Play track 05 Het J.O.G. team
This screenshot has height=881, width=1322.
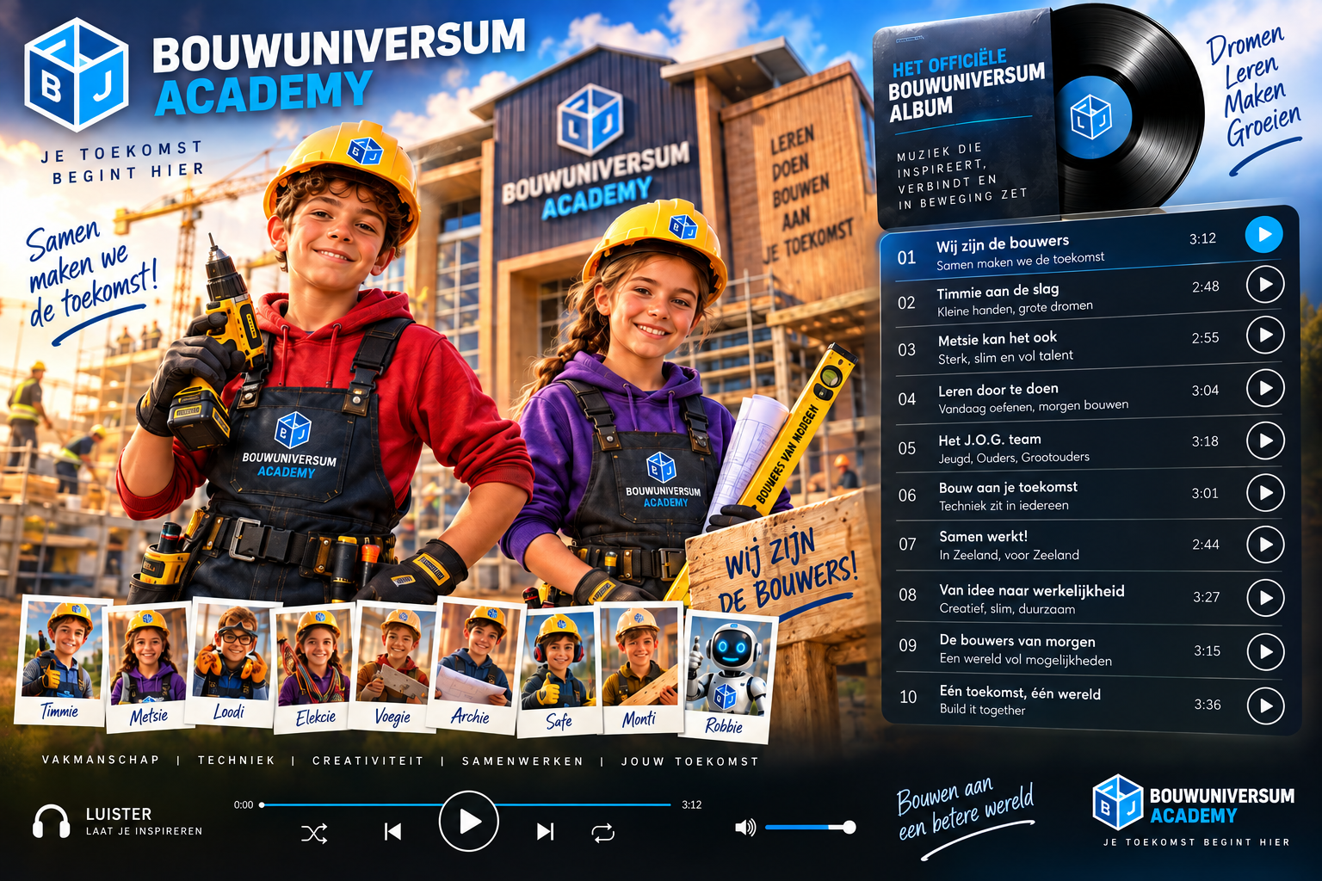(1265, 440)
